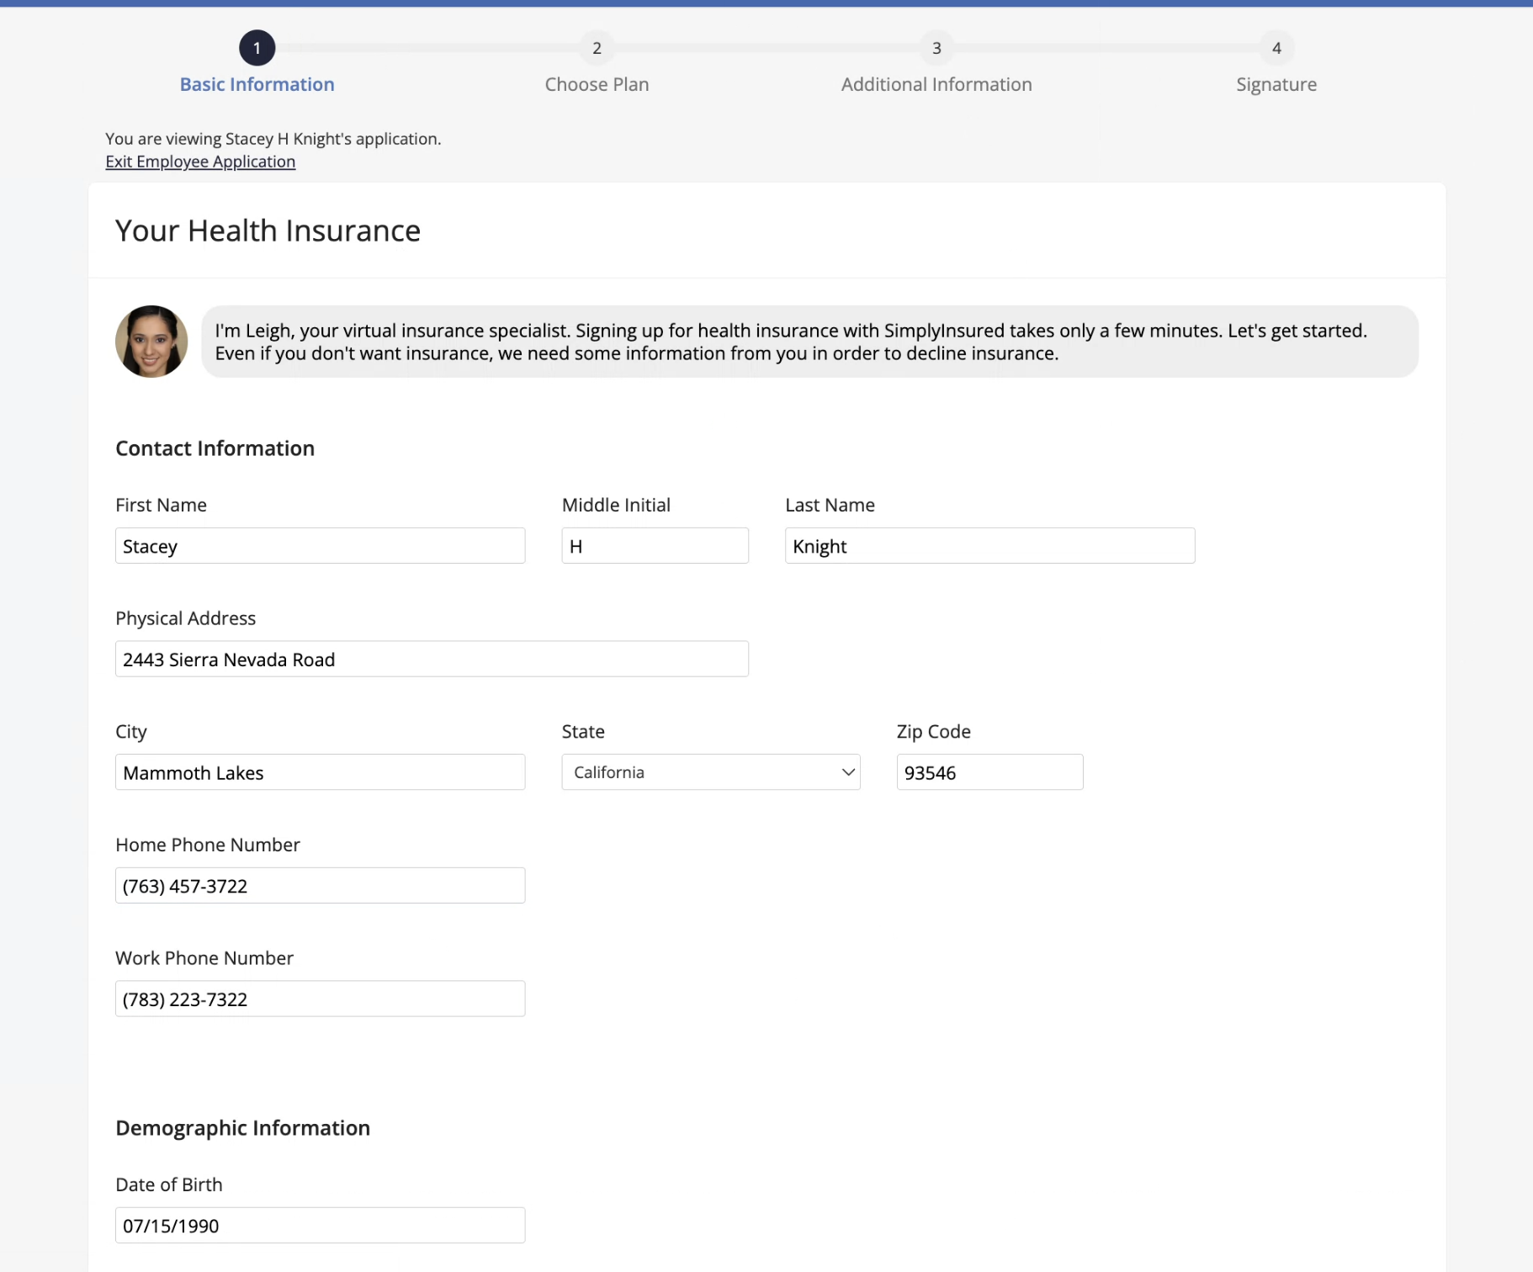Click the Middle Initial field with H

coord(655,546)
